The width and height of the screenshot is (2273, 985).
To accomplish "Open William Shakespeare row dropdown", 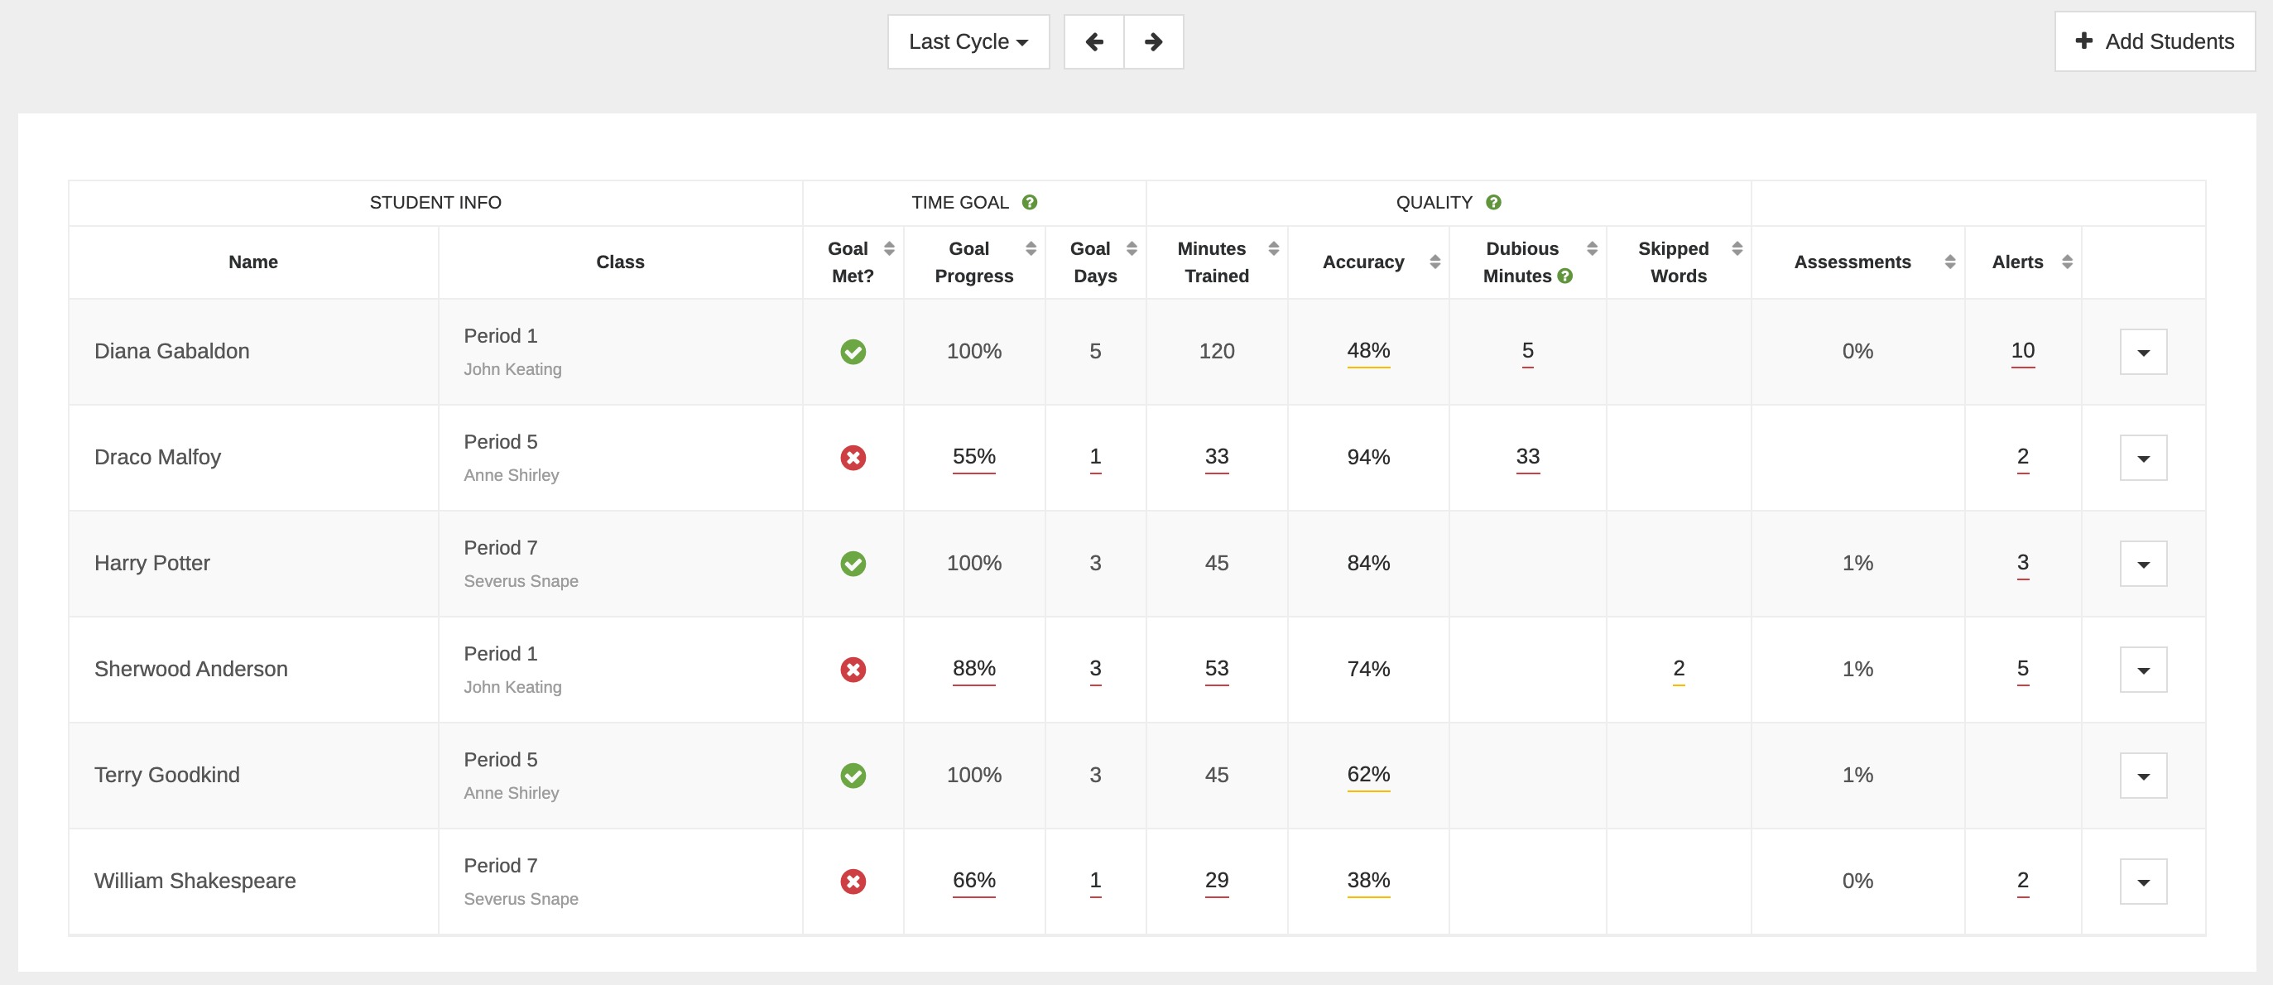I will 2142,882.
